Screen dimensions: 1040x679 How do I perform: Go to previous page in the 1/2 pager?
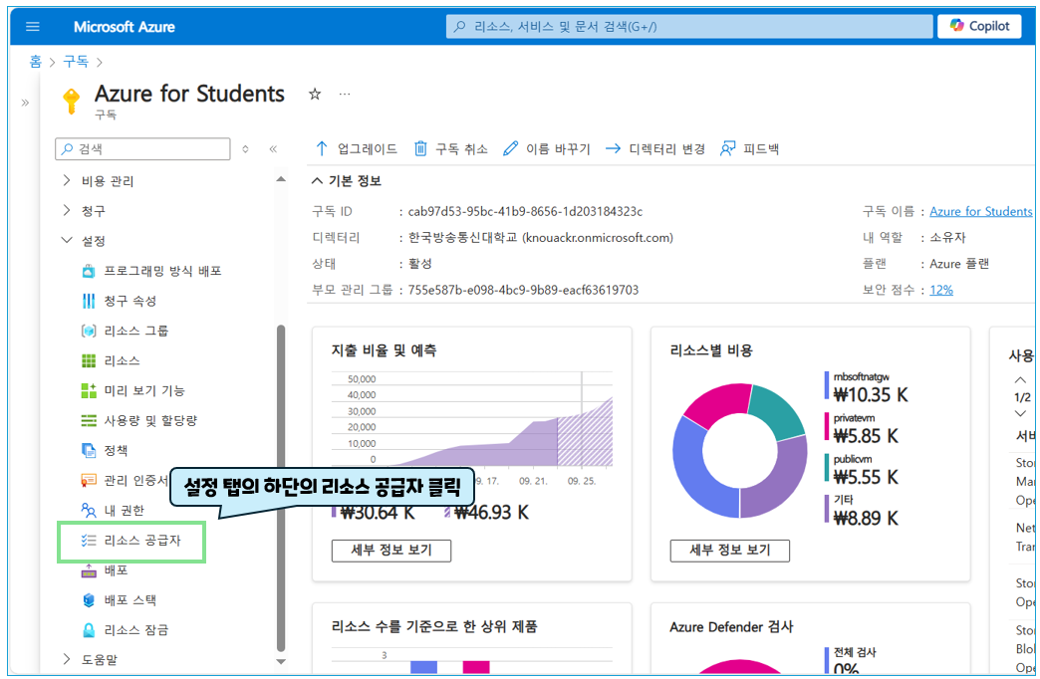coord(1020,380)
